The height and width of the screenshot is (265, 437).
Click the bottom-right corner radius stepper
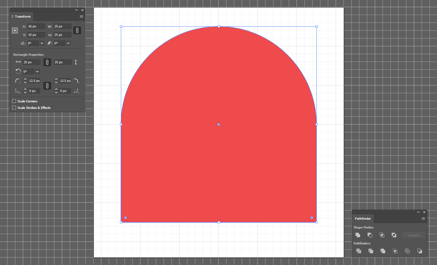(x=56, y=91)
